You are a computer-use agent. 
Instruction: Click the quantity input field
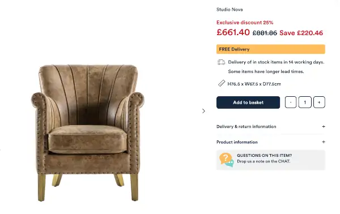tap(305, 102)
